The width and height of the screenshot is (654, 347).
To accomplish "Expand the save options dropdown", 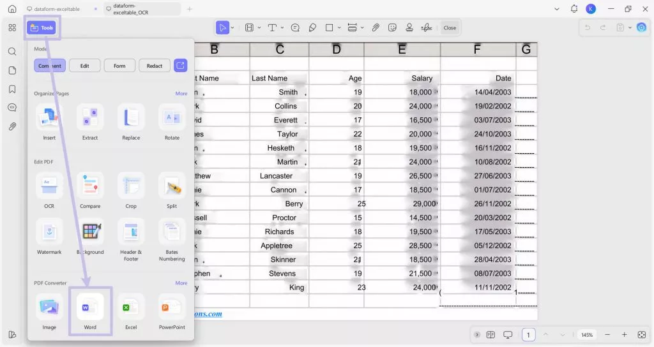I will click(x=630, y=28).
